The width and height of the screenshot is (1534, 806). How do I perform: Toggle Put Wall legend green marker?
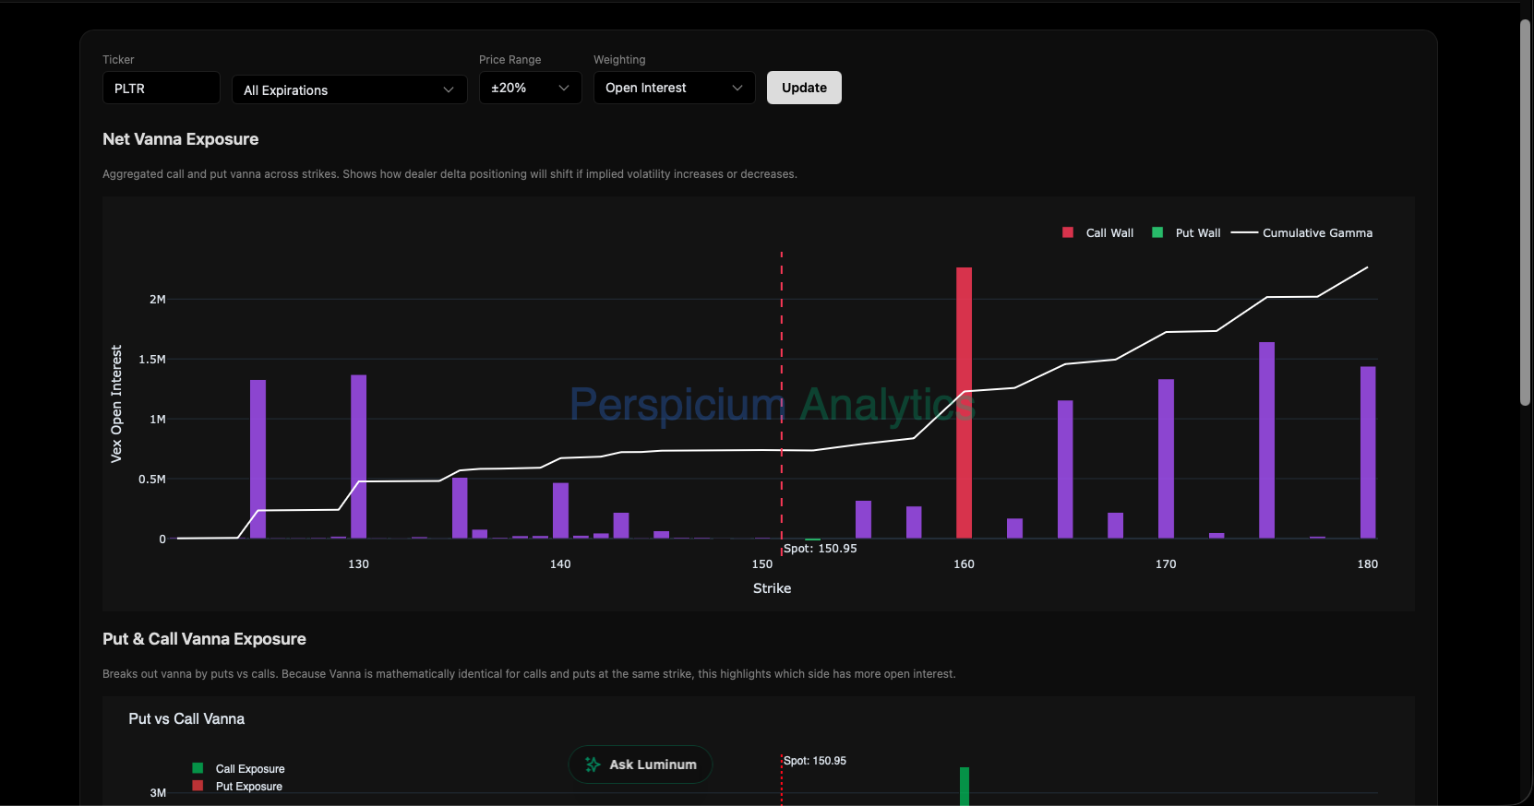(x=1157, y=232)
